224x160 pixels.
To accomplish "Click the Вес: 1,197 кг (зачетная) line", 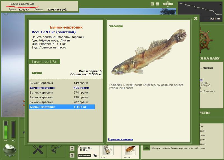I will pyautogui.click(x=54, y=32).
